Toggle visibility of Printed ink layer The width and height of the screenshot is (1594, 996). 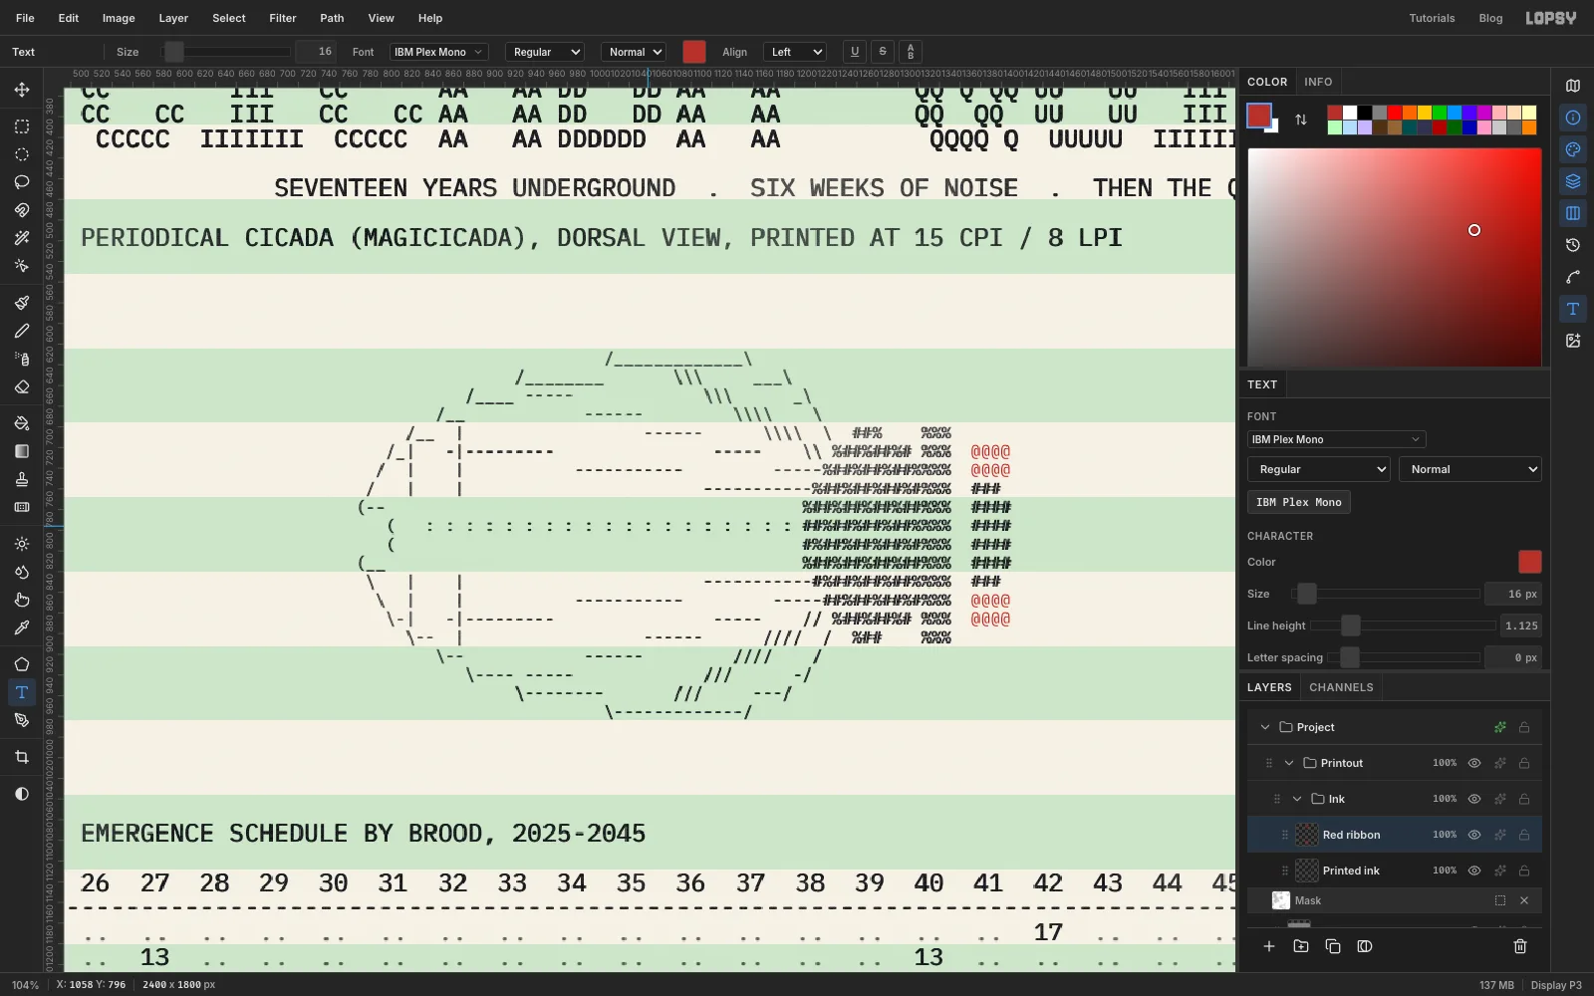click(1474, 871)
